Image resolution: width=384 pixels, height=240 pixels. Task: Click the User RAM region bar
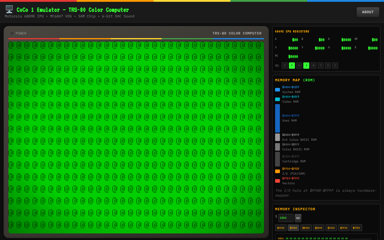(x=277, y=118)
